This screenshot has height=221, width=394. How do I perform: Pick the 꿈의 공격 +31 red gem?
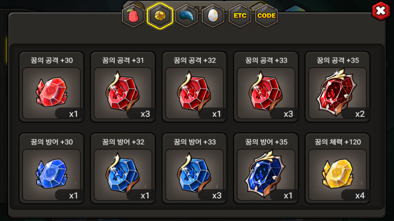(x=123, y=87)
